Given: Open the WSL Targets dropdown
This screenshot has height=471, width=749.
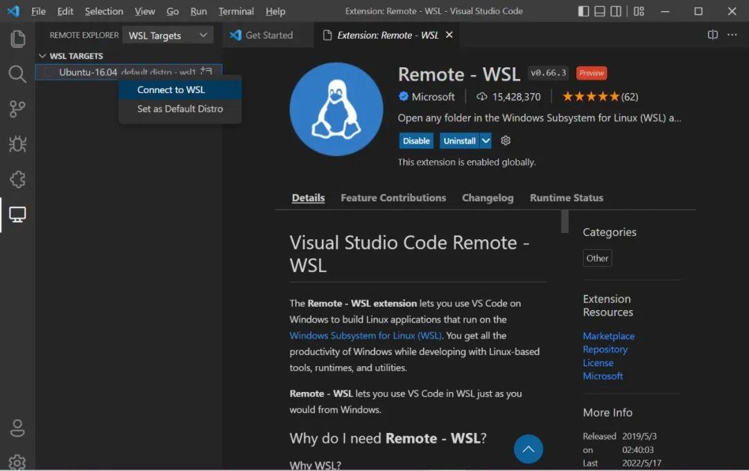Looking at the screenshot, I should click(x=168, y=35).
